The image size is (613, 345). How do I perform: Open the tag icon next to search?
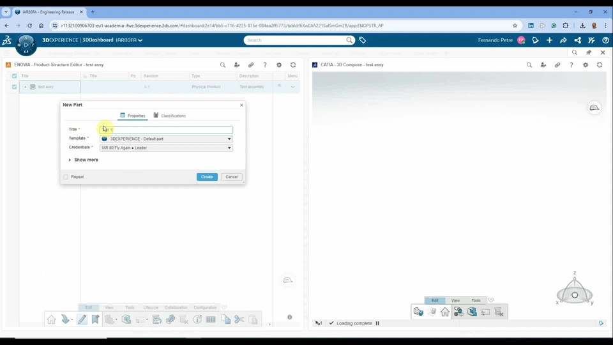[363, 40]
